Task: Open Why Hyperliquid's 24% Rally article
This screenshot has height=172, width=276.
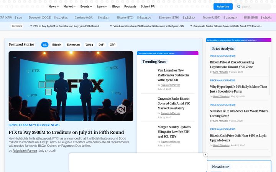Action: click(x=238, y=89)
